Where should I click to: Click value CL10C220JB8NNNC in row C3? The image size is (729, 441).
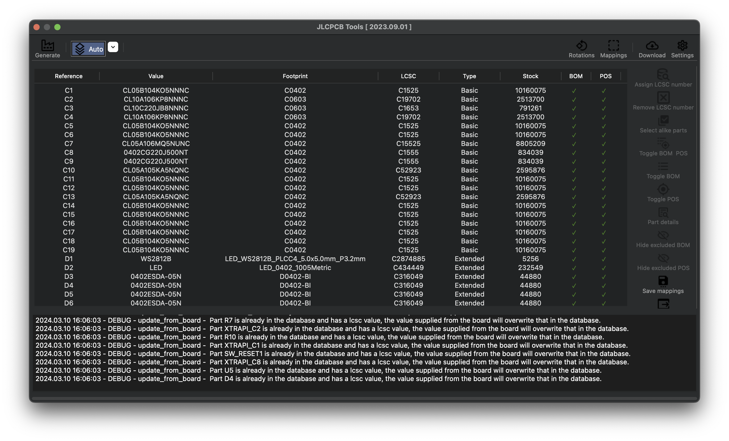(156, 108)
